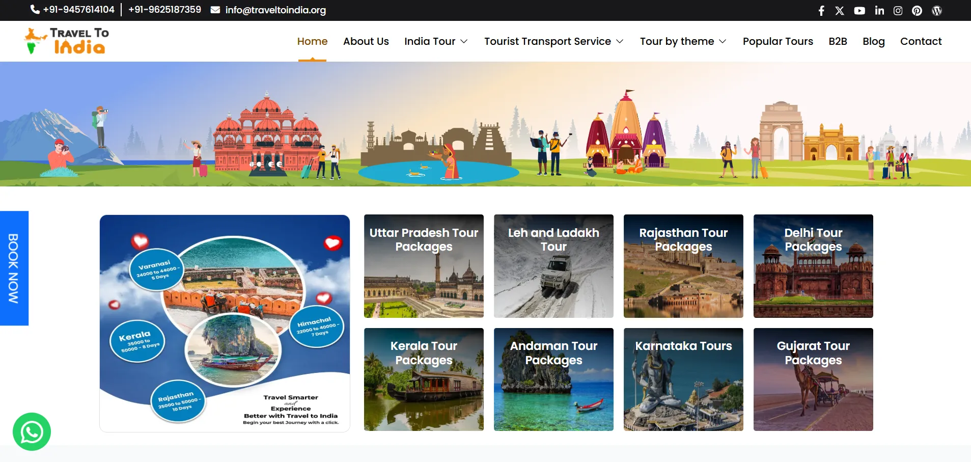Viewport: 971px width, 462px height.
Task: Open the Pinterest social icon
Action: point(917,11)
